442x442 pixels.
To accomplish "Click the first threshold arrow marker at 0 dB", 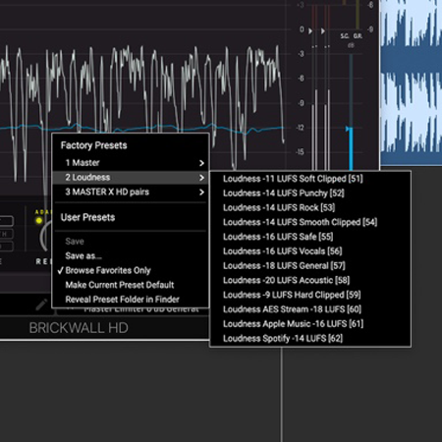I will (310, 31).
